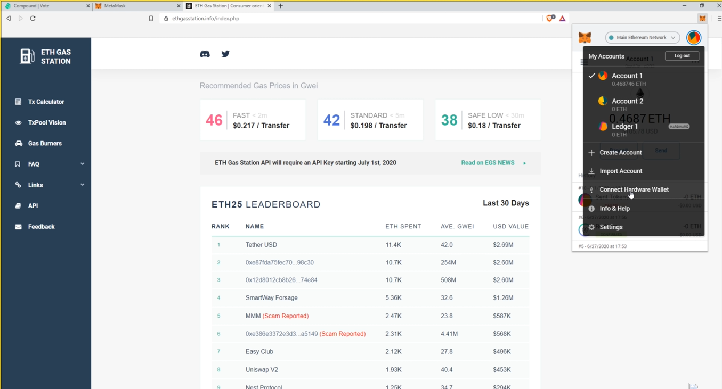Screen dimensions: 722x389
Task: Click SmartWay Forsage leaderboard entry
Action: point(272,298)
